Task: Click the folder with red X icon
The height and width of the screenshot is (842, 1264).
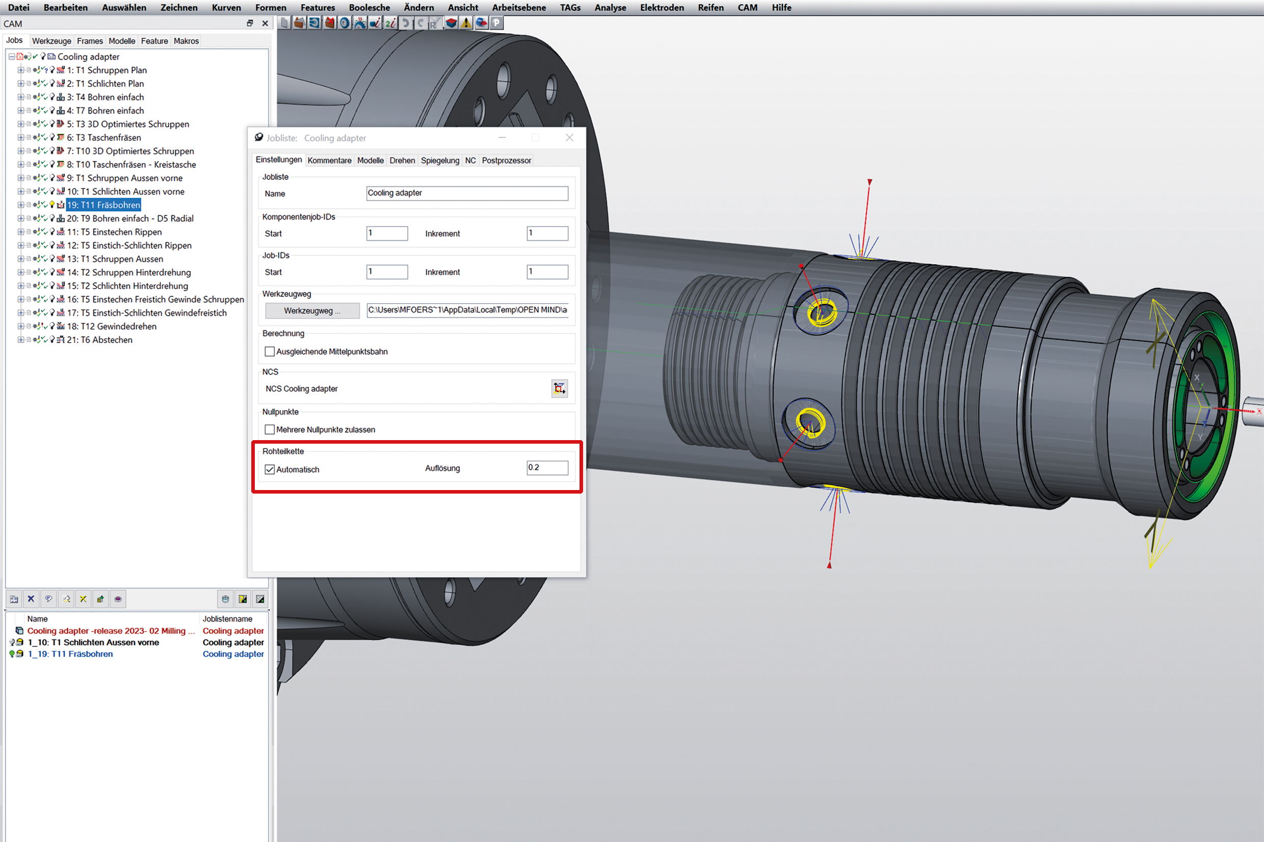Action: (x=330, y=23)
